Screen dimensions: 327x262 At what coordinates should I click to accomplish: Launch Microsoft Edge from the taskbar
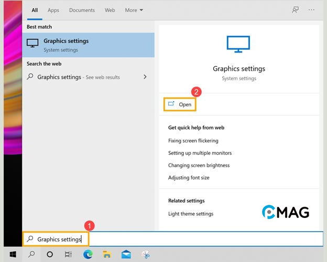click(88, 254)
